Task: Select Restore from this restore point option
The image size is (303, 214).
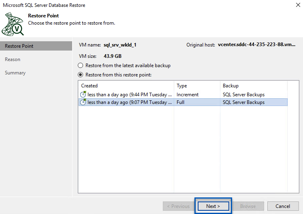Action: point(81,75)
